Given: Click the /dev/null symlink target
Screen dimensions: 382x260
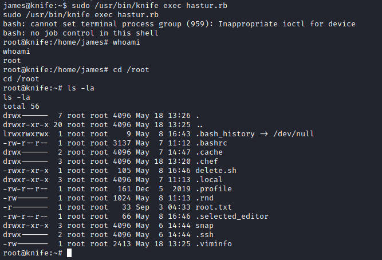Looking at the screenshot, I should click(x=290, y=133).
